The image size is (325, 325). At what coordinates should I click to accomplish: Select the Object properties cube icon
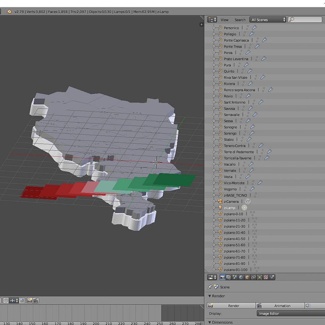pyautogui.click(x=247, y=277)
